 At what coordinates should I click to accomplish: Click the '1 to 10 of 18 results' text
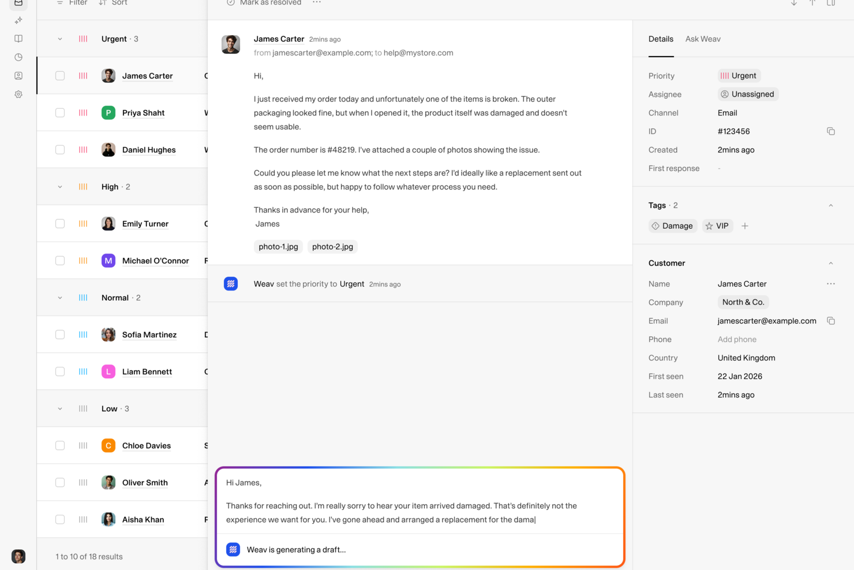coord(89,556)
